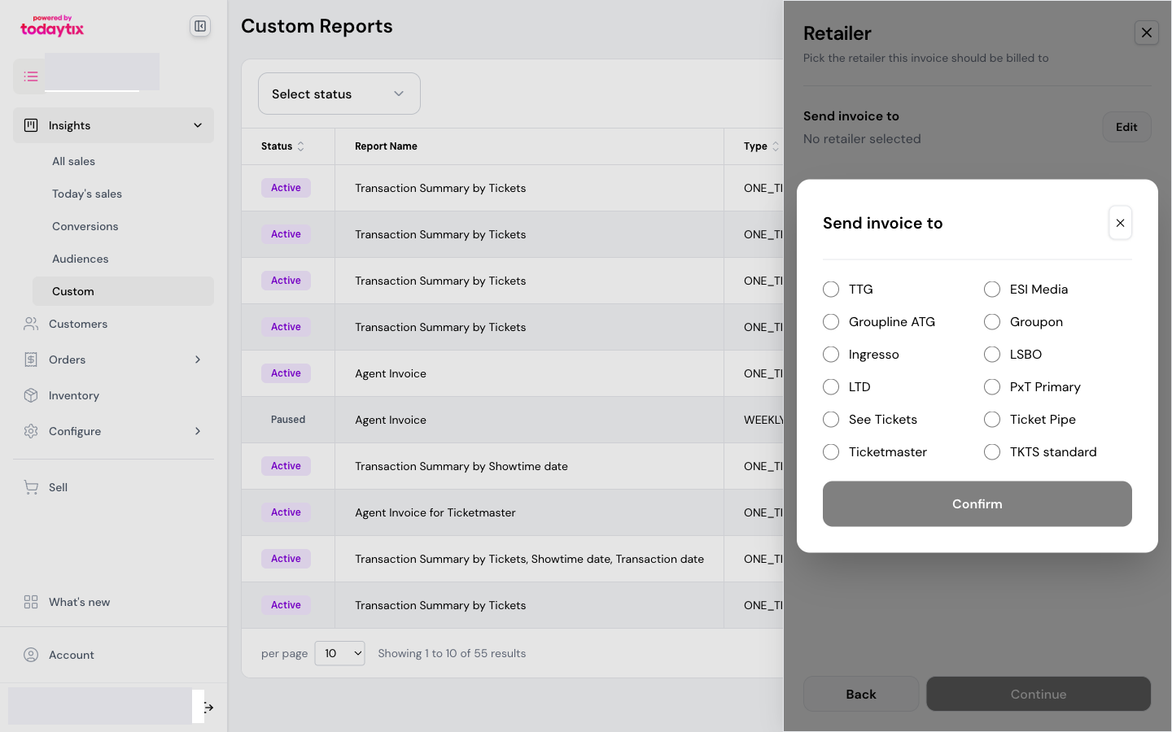
Task: Pick the PxT Primary retailer option
Action: (x=992, y=387)
